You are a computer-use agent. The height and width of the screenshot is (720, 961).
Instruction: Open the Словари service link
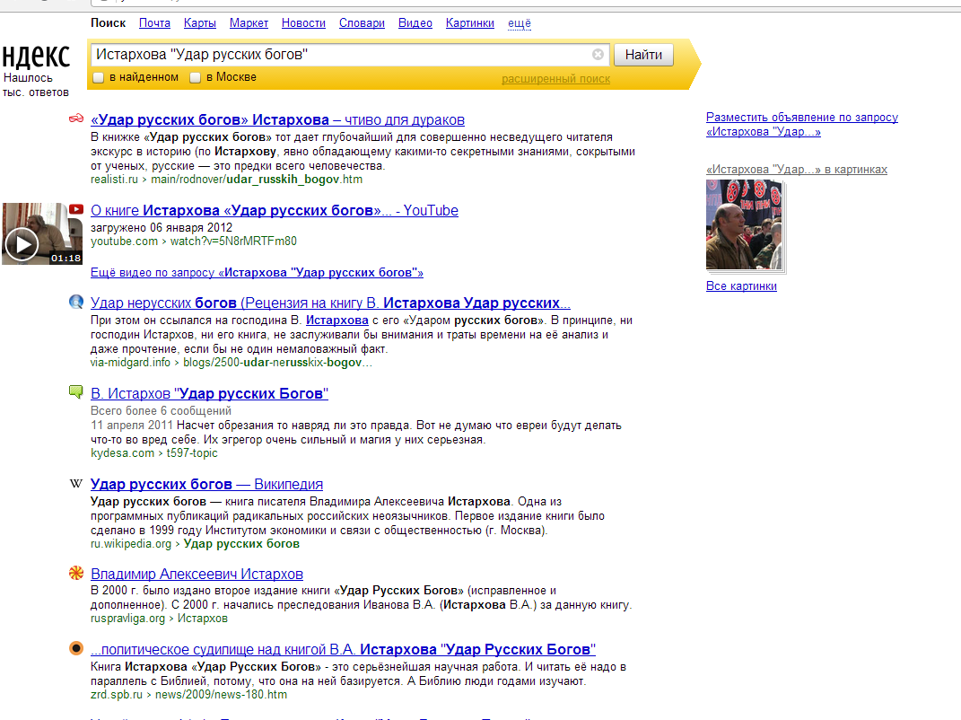coord(362,23)
